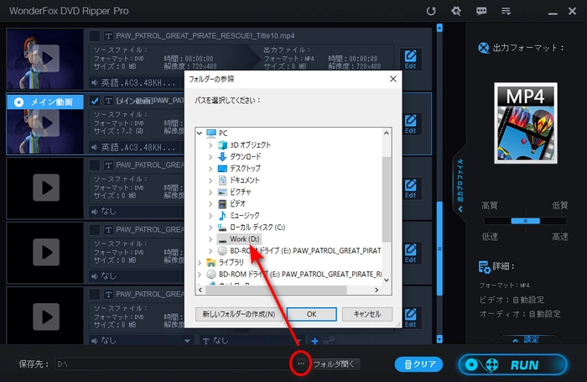
Task: Click the quality-speed slider handle
Action: click(x=526, y=221)
